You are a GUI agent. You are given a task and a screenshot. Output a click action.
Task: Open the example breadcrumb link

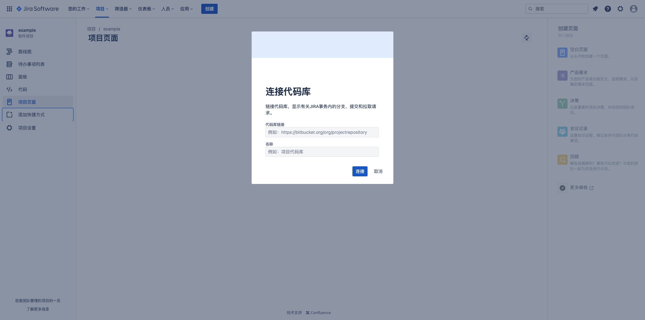click(112, 29)
